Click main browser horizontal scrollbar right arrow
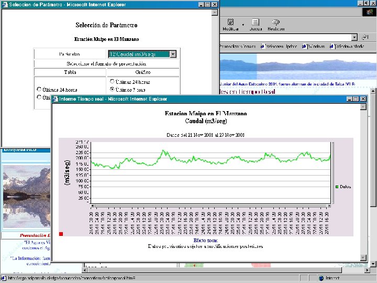 [x=367, y=270]
